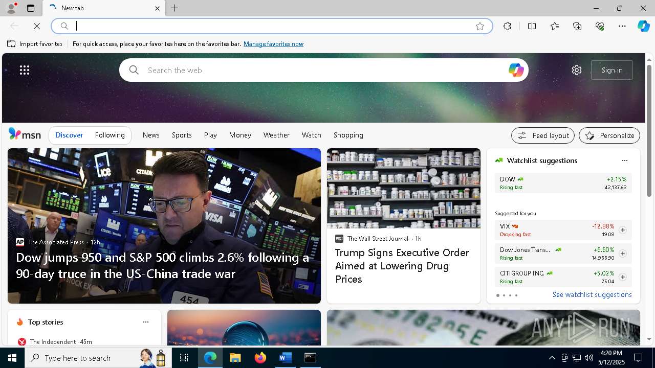
Task: Click the taskbar search box
Action: click(x=98, y=358)
